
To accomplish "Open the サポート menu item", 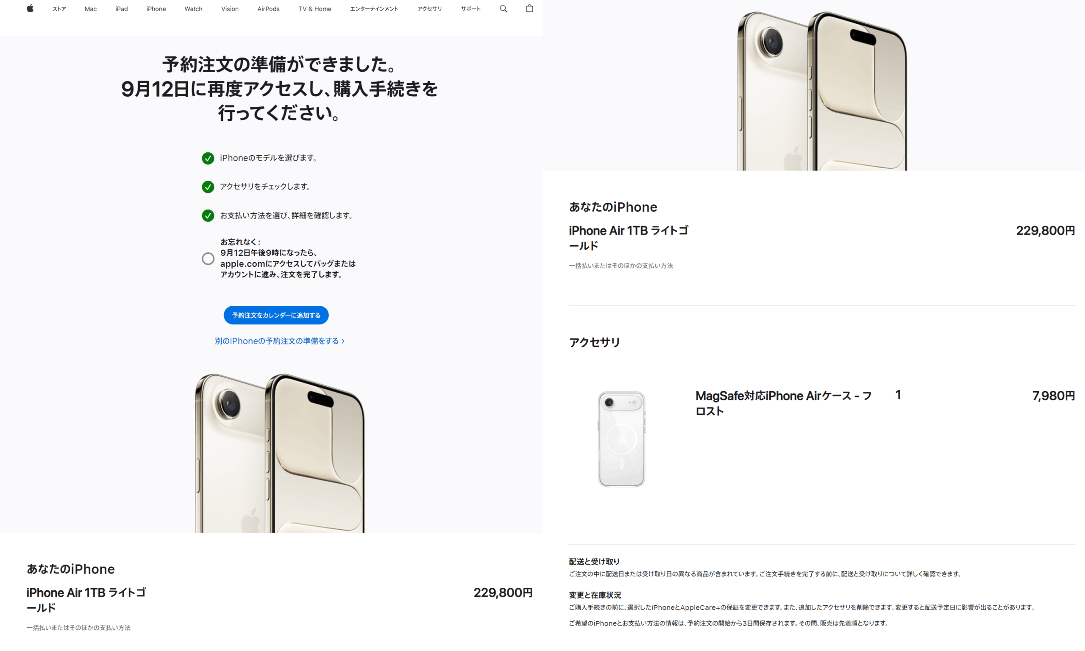I will click(470, 9).
